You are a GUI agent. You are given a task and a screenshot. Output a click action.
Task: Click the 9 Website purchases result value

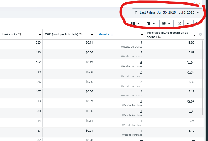[x=141, y=42]
